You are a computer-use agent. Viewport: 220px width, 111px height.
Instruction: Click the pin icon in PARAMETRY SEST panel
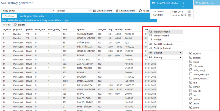pos(183,3)
